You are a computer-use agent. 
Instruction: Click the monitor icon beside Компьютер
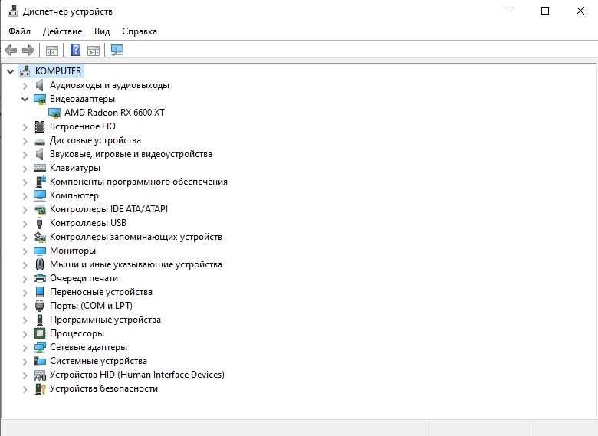tap(40, 195)
